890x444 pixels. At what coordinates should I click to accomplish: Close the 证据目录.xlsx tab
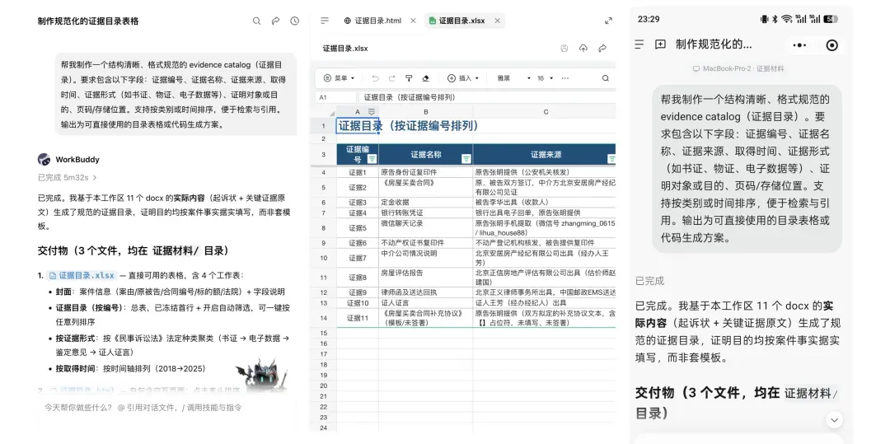pyautogui.click(x=497, y=21)
